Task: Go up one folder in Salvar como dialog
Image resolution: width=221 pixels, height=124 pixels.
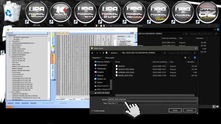Action: coord(103,53)
